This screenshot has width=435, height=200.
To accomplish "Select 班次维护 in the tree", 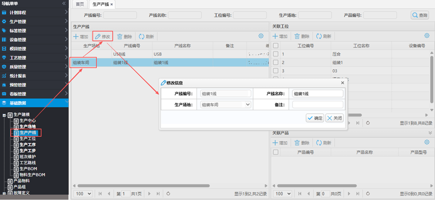I will (27, 157).
